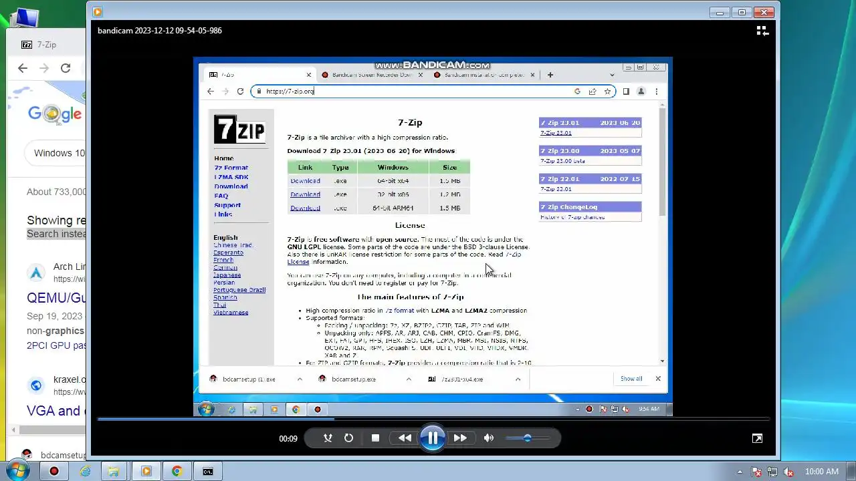Mute the Media Player speaker icon

tap(489, 438)
